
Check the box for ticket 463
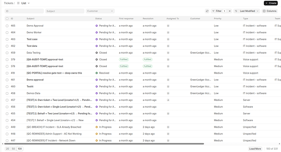coord(7,39)
